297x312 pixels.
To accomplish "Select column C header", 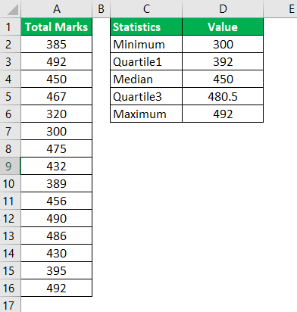I will click(146, 9).
